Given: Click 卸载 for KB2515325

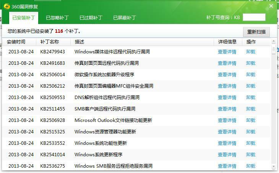Looking at the screenshot, I should pos(251,132).
